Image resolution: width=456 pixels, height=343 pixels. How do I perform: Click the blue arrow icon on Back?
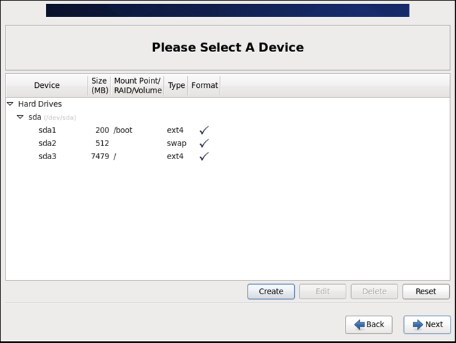click(x=359, y=324)
